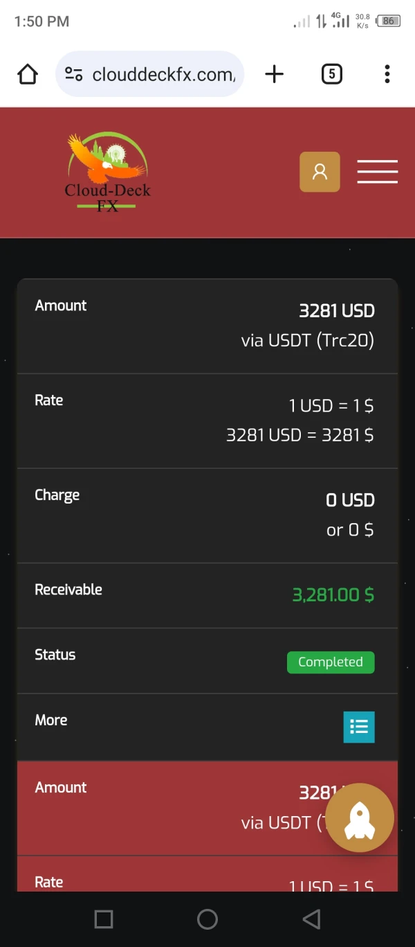Open recent apps with square button
The image size is (415, 947).
(104, 919)
